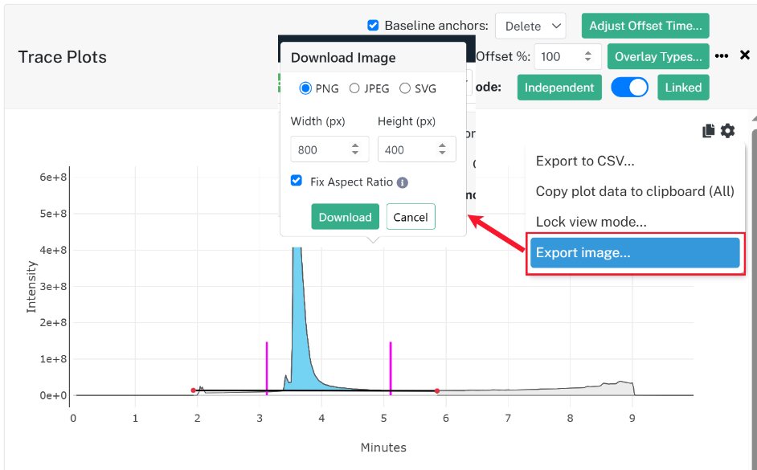The height and width of the screenshot is (470, 757).
Task: Select the JPEG format radio button
Action: point(354,88)
